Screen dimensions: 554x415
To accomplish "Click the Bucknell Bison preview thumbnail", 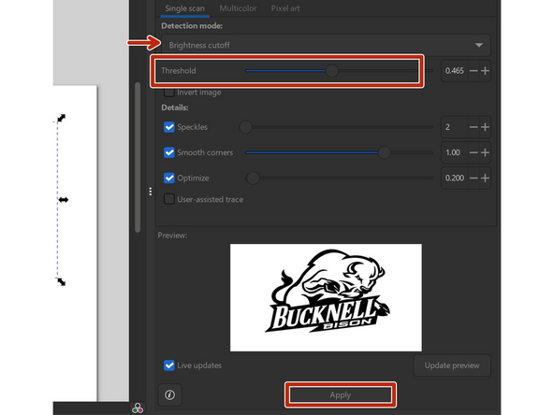I will 326,297.
